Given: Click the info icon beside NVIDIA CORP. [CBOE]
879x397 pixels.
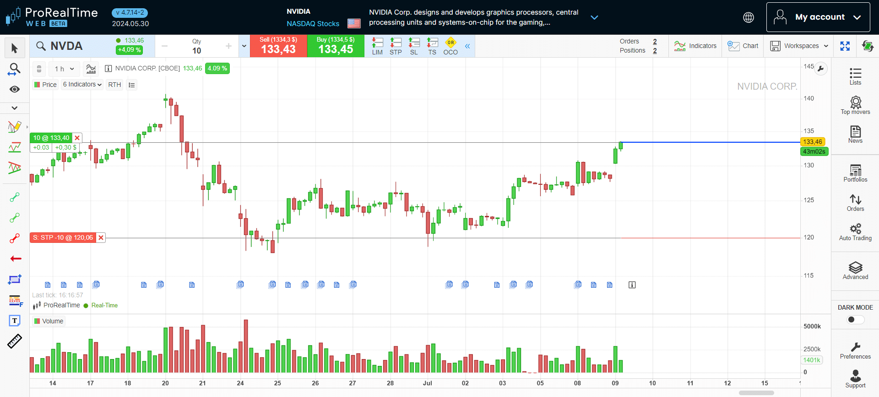Looking at the screenshot, I should [x=109, y=69].
